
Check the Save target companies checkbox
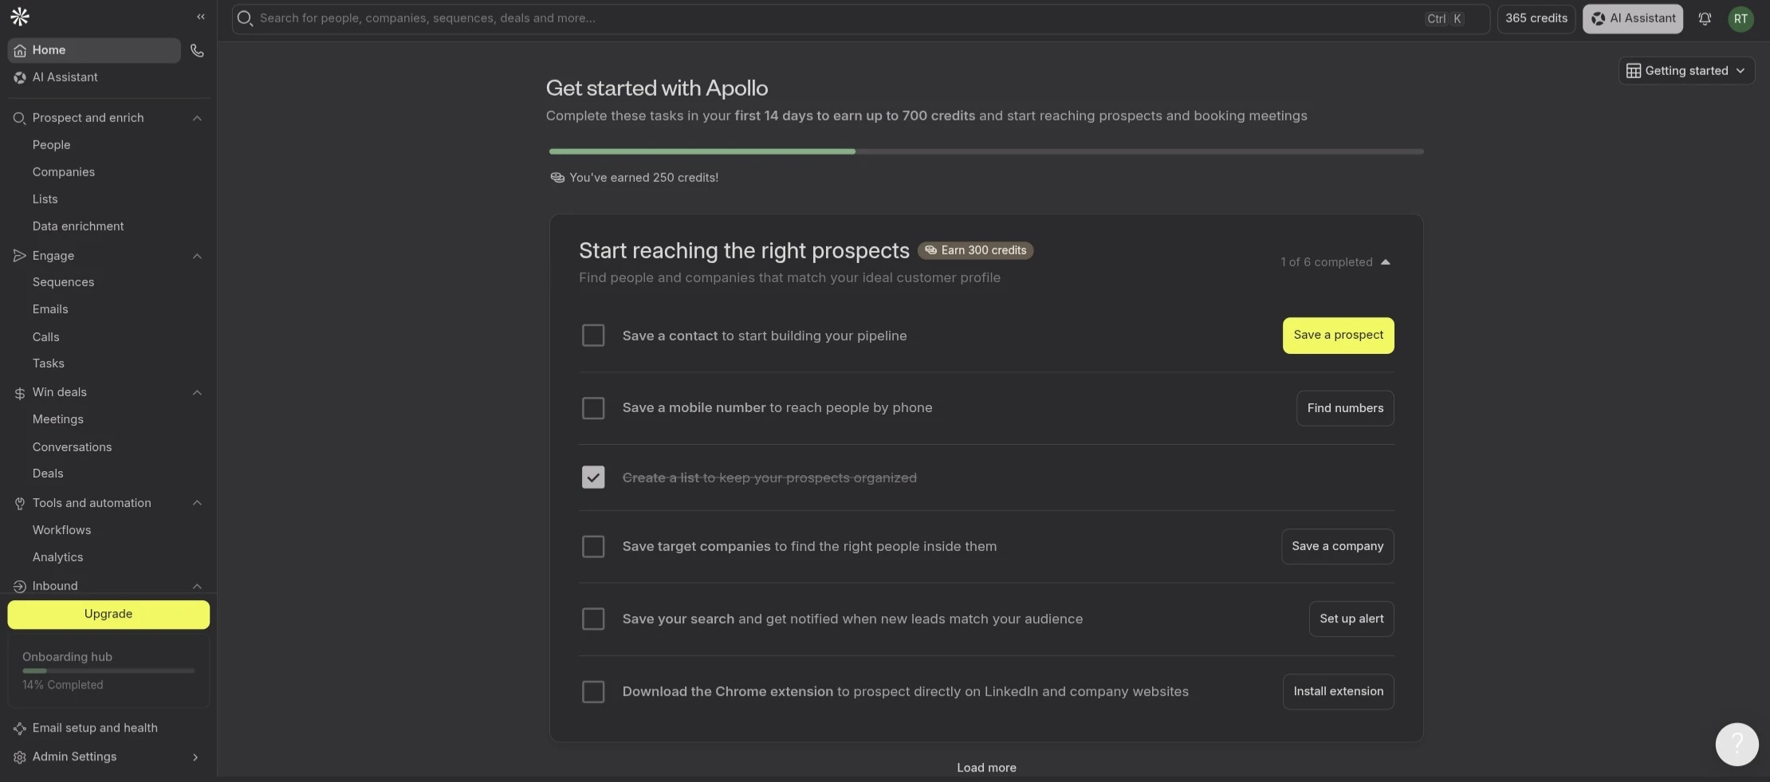pos(593,546)
